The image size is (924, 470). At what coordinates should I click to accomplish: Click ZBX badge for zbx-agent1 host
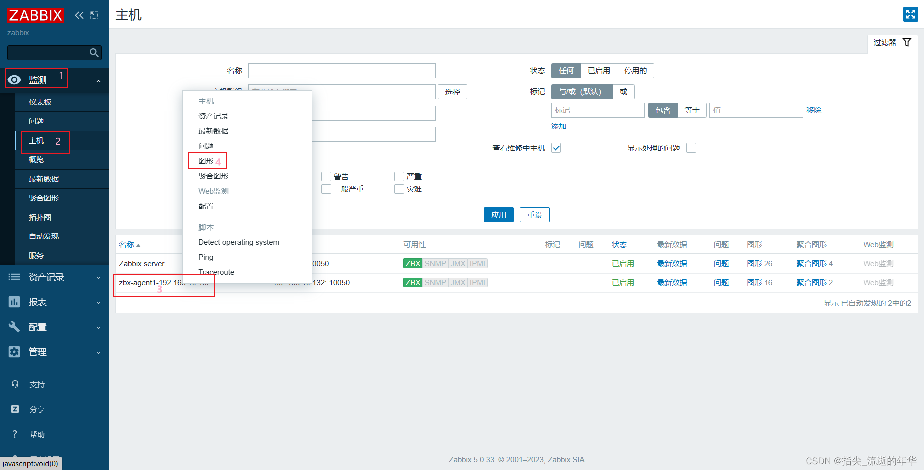click(413, 283)
